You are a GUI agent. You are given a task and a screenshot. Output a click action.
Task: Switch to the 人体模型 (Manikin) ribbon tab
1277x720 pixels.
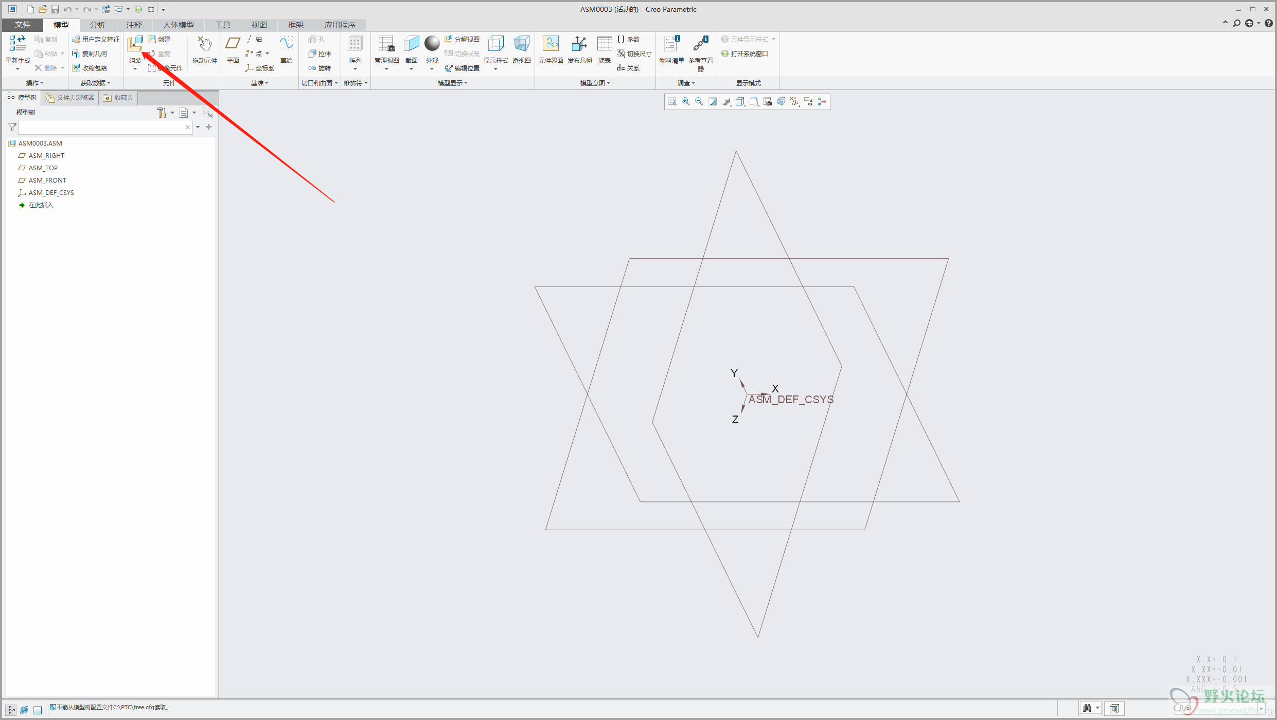tap(178, 25)
